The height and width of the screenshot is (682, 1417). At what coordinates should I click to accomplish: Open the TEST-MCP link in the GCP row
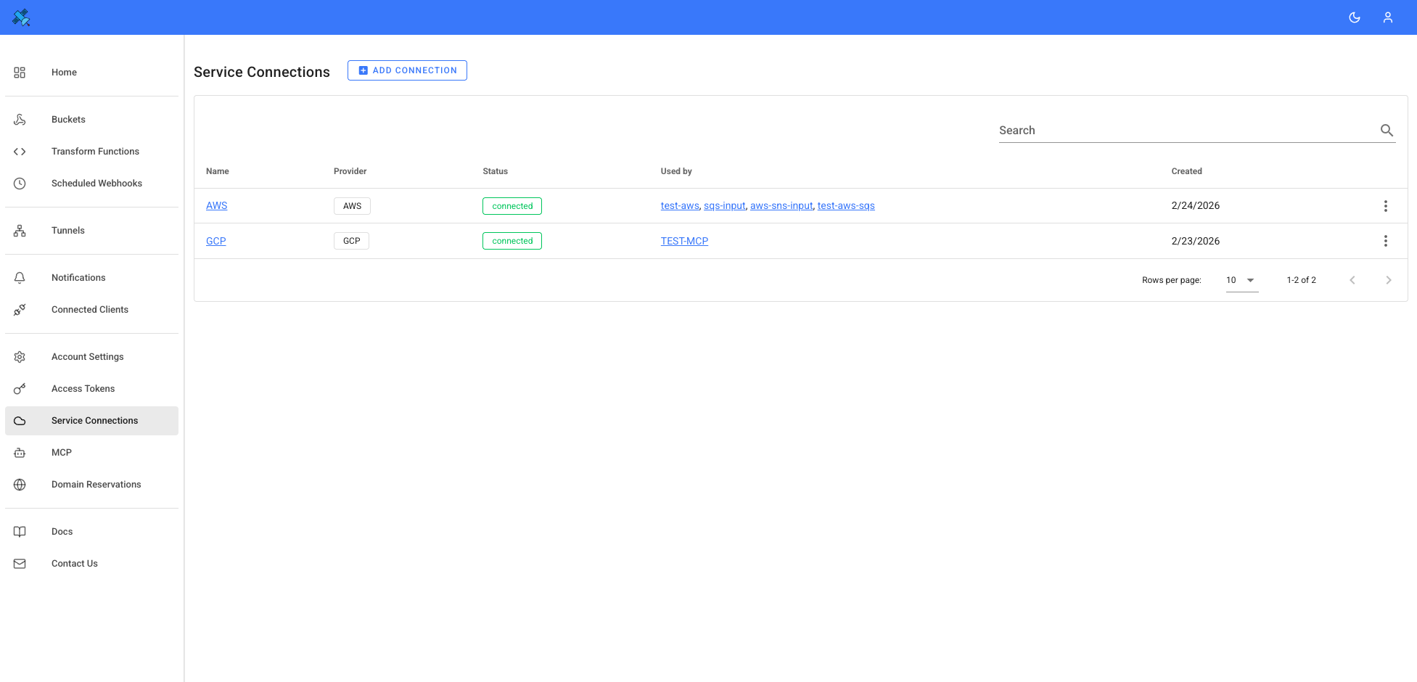[x=683, y=241]
